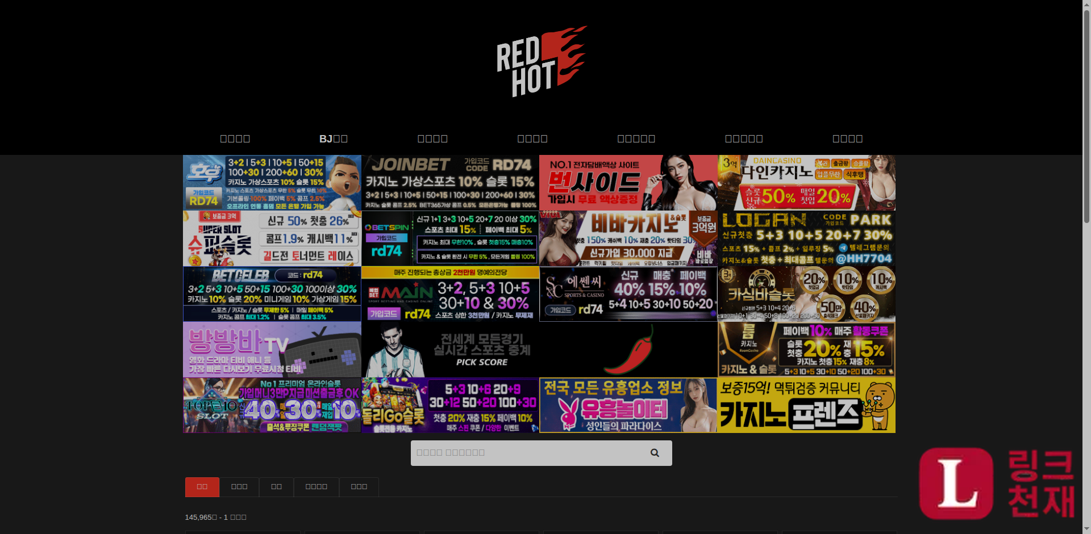Click the BETSPIN rd74 banner
This screenshot has width=1091, height=534.
450,238
